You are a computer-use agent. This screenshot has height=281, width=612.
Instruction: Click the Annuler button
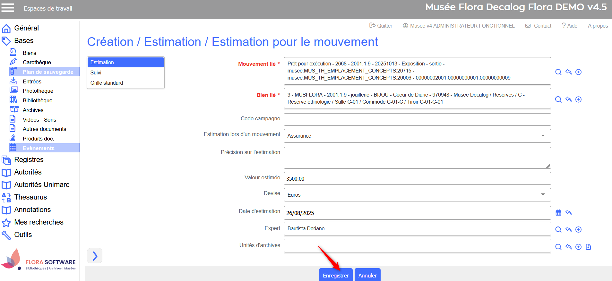coord(367,275)
